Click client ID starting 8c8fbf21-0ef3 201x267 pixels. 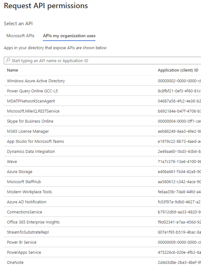pyautogui.click(x=179, y=91)
